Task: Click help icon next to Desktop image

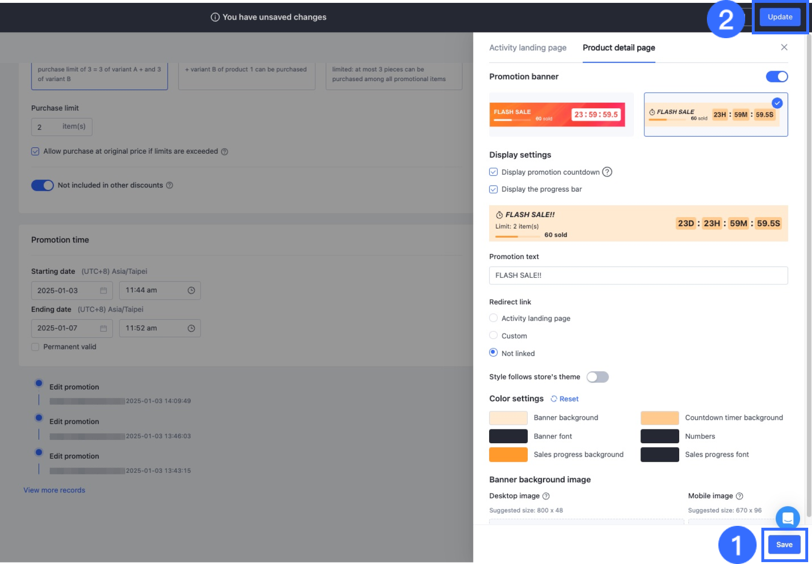Action: 546,496
